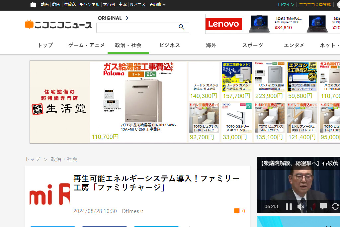340x227 pixels.
Task: Select the ゲーム・アニメ tab
Action: (87, 45)
